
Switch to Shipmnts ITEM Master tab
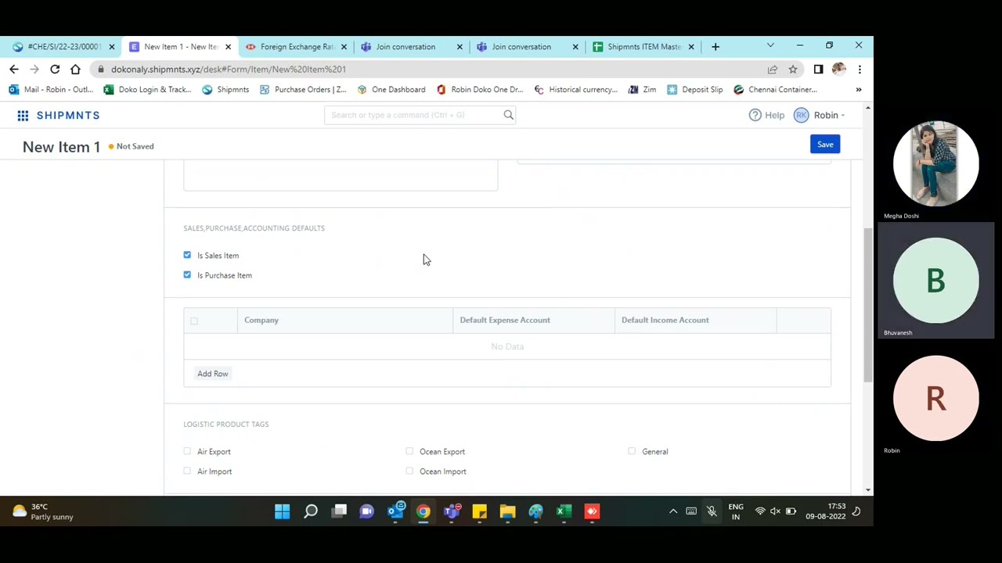[644, 47]
